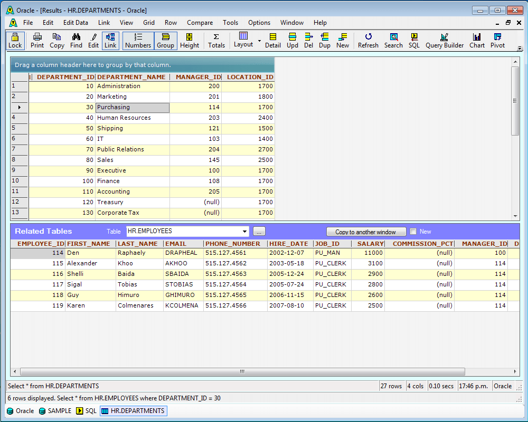The width and height of the screenshot is (528, 422).
Task: Open the File menu
Action: pyautogui.click(x=28, y=23)
